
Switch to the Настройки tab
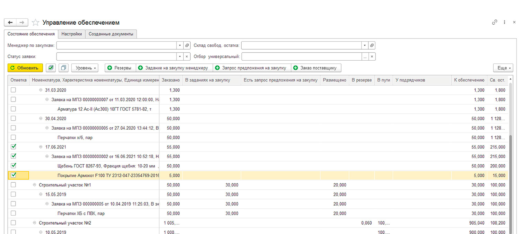pyautogui.click(x=72, y=34)
